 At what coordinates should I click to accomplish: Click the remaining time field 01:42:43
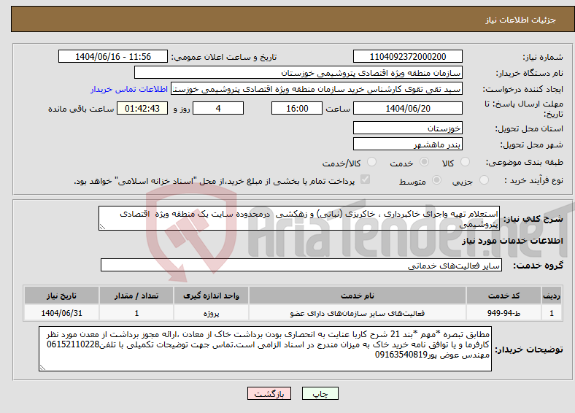pos(142,108)
